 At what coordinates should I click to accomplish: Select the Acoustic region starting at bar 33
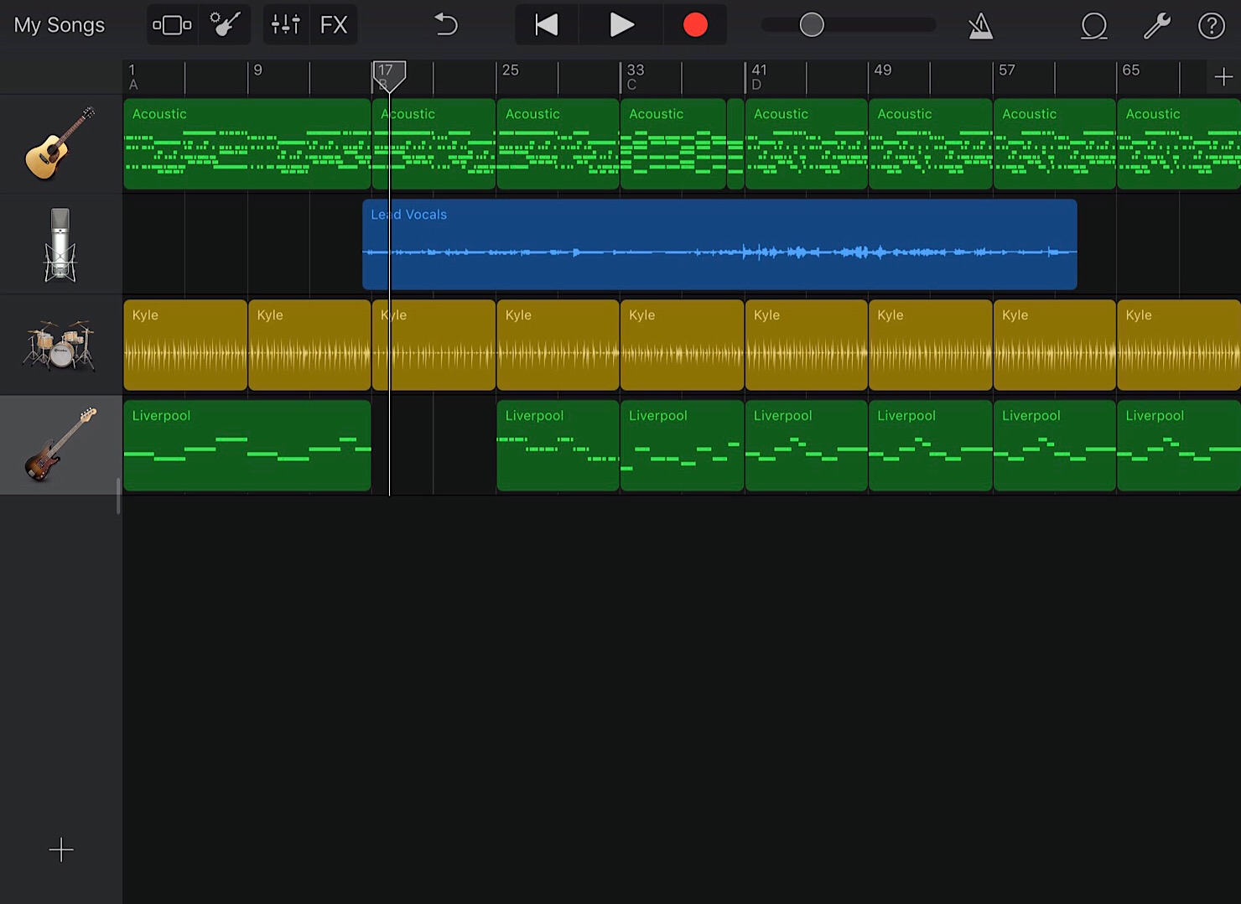pyautogui.click(x=673, y=143)
